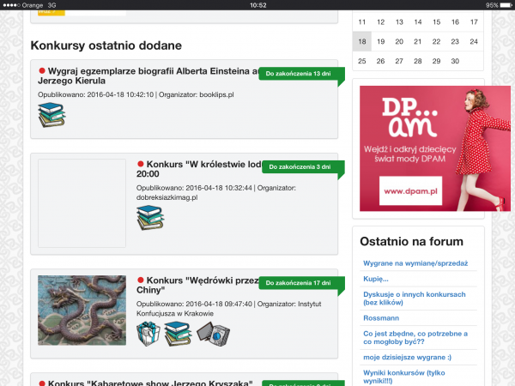The image size is (515, 386).
Task: Open the "Rossmann" forum thread
Action: [381, 316]
